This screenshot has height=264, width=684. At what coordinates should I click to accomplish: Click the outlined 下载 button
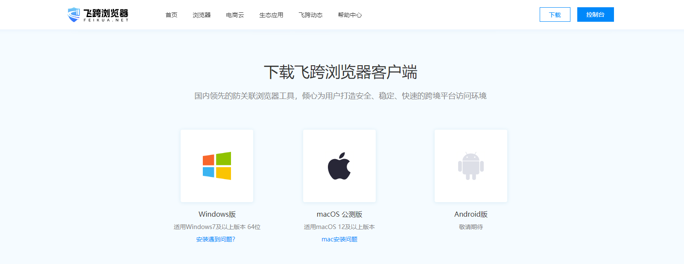(555, 15)
